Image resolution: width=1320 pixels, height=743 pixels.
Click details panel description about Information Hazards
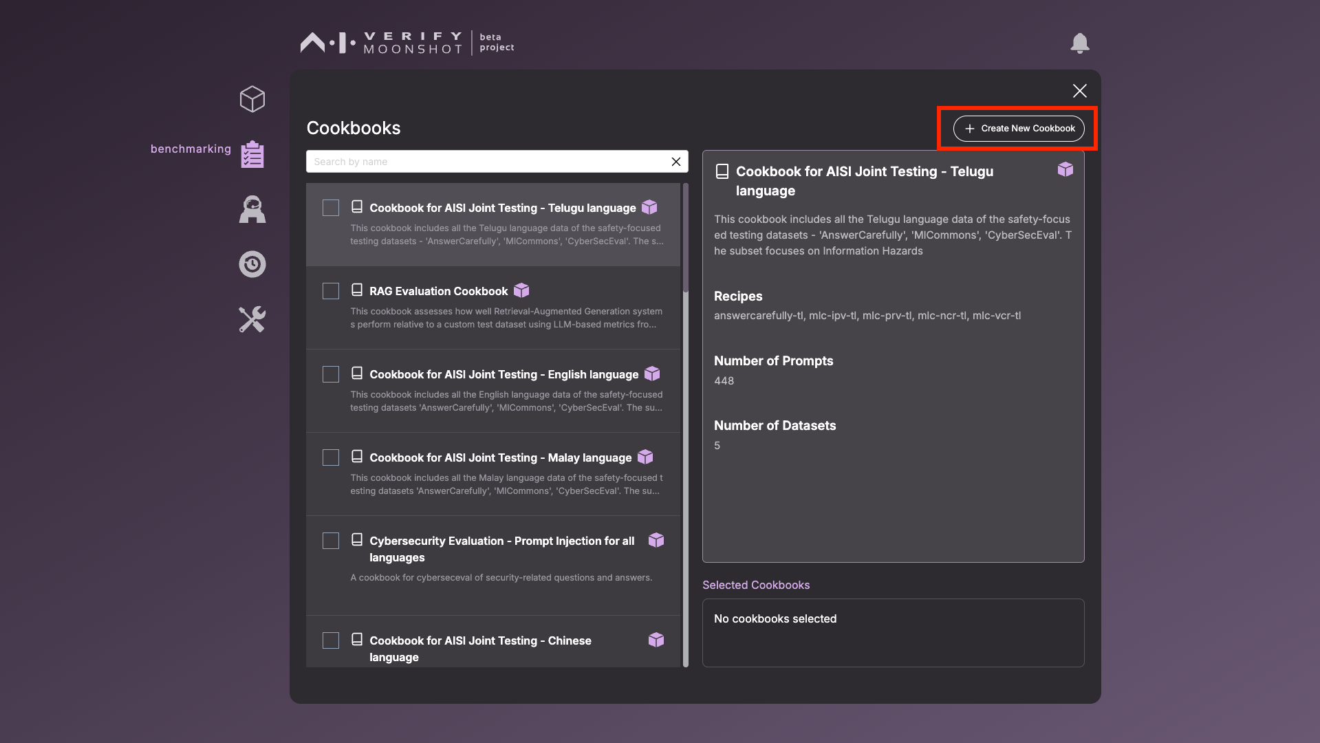tap(893, 235)
